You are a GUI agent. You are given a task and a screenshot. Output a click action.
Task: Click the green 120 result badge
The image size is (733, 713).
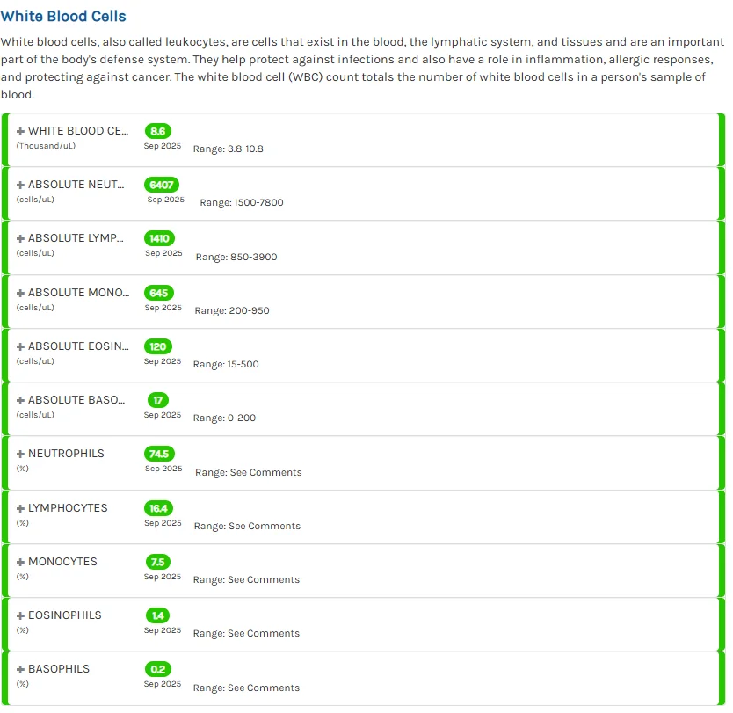point(158,346)
